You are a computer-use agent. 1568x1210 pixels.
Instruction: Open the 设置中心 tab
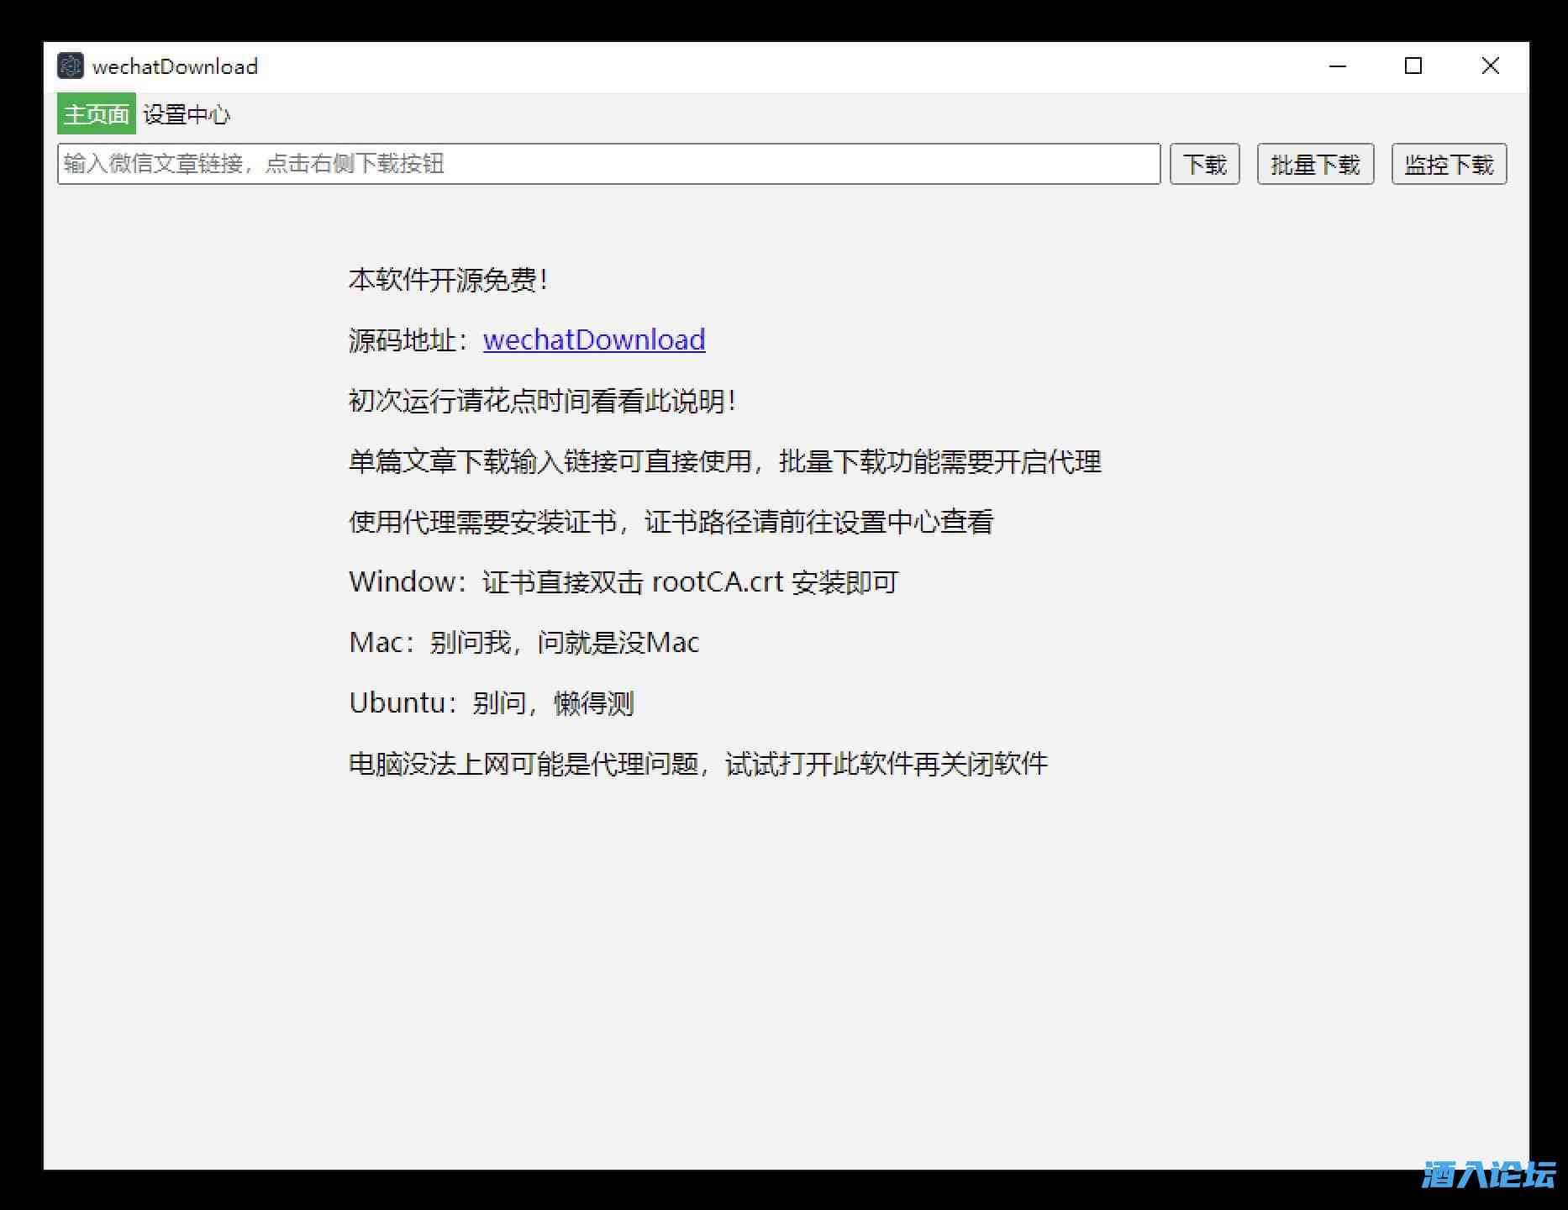point(187,114)
